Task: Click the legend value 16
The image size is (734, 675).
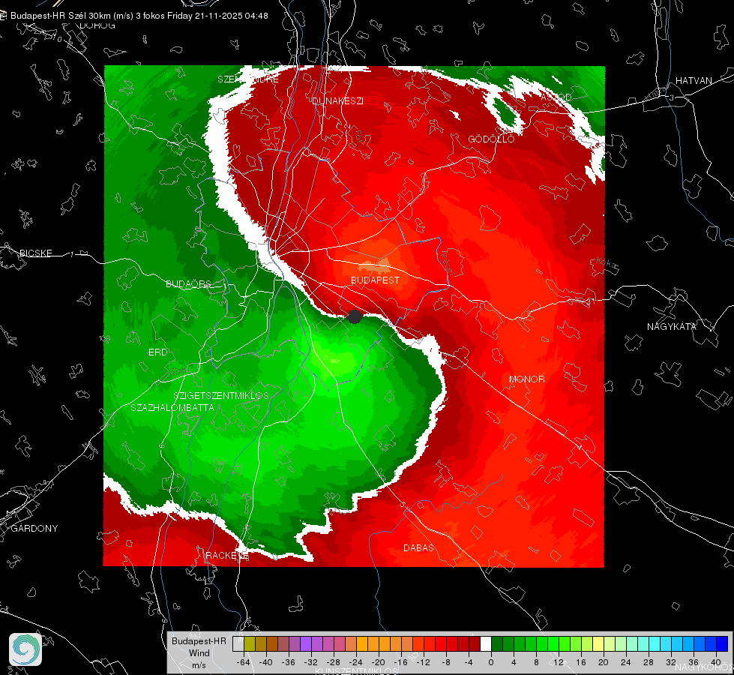Action: pyautogui.click(x=581, y=662)
